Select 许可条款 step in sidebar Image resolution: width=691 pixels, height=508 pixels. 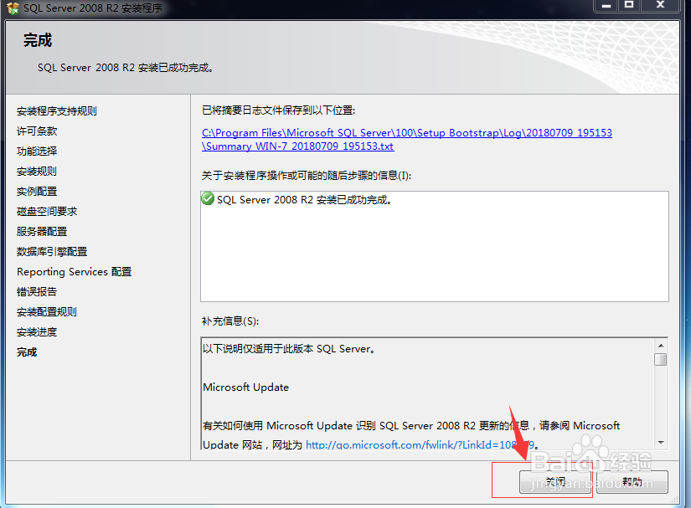37,131
